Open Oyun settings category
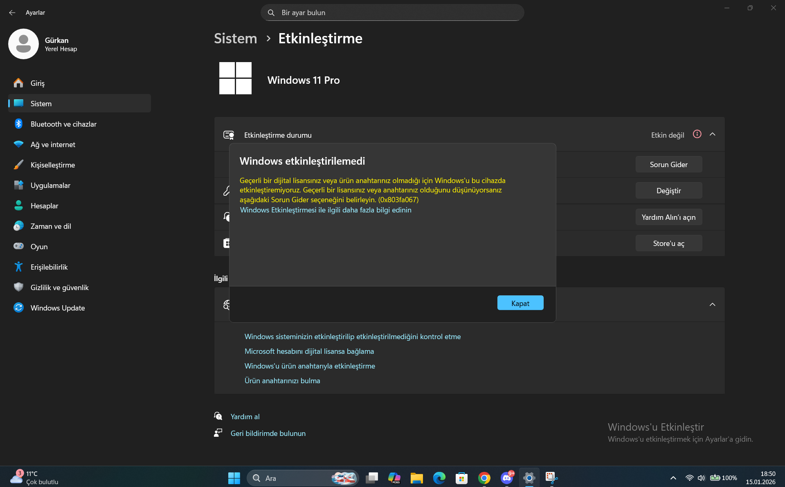The width and height of the screenshot is (785, 487). tap(79, 246)
